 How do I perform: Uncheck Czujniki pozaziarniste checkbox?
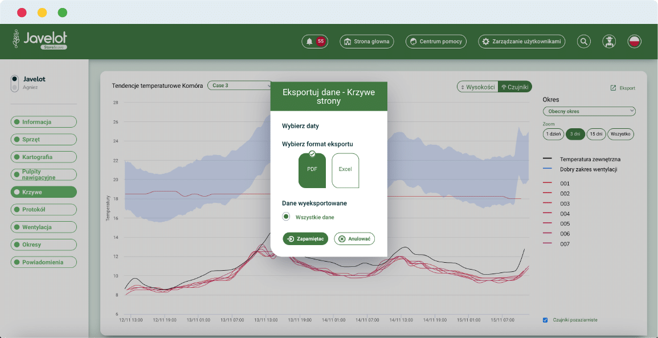(x=545, y=320)
